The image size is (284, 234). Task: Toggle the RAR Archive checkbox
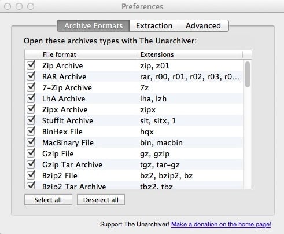pos(31,76)
